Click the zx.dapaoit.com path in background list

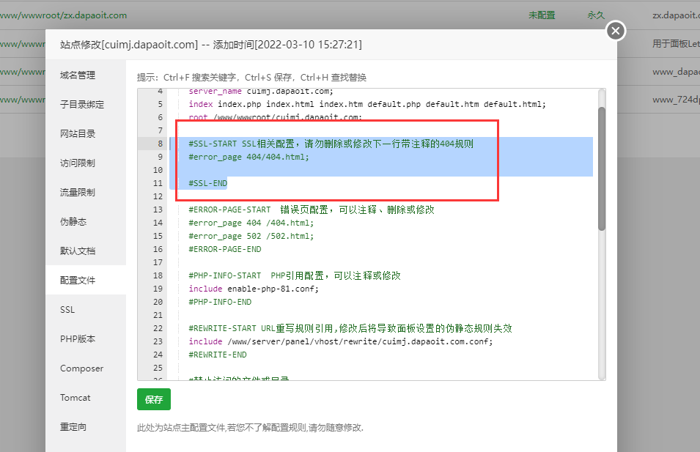click(63, 15)
